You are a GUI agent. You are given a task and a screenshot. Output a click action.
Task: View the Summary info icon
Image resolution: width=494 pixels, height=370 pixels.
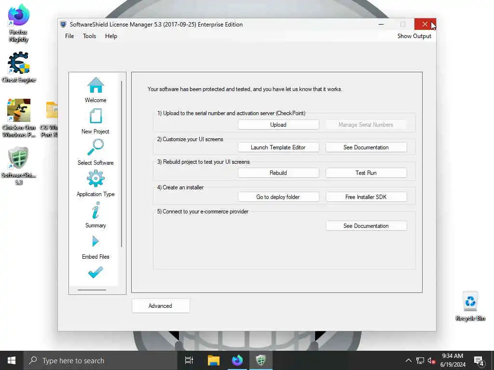pyautogui.click(x=96, y=210)
